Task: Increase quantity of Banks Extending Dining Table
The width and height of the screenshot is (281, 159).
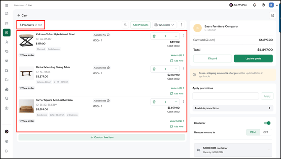Action: click(x=176, y=69)
